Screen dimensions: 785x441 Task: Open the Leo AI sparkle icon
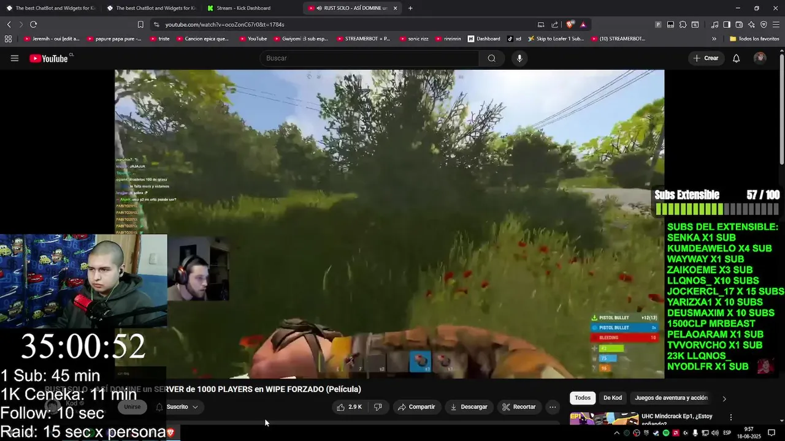click(x=751, y=24)
